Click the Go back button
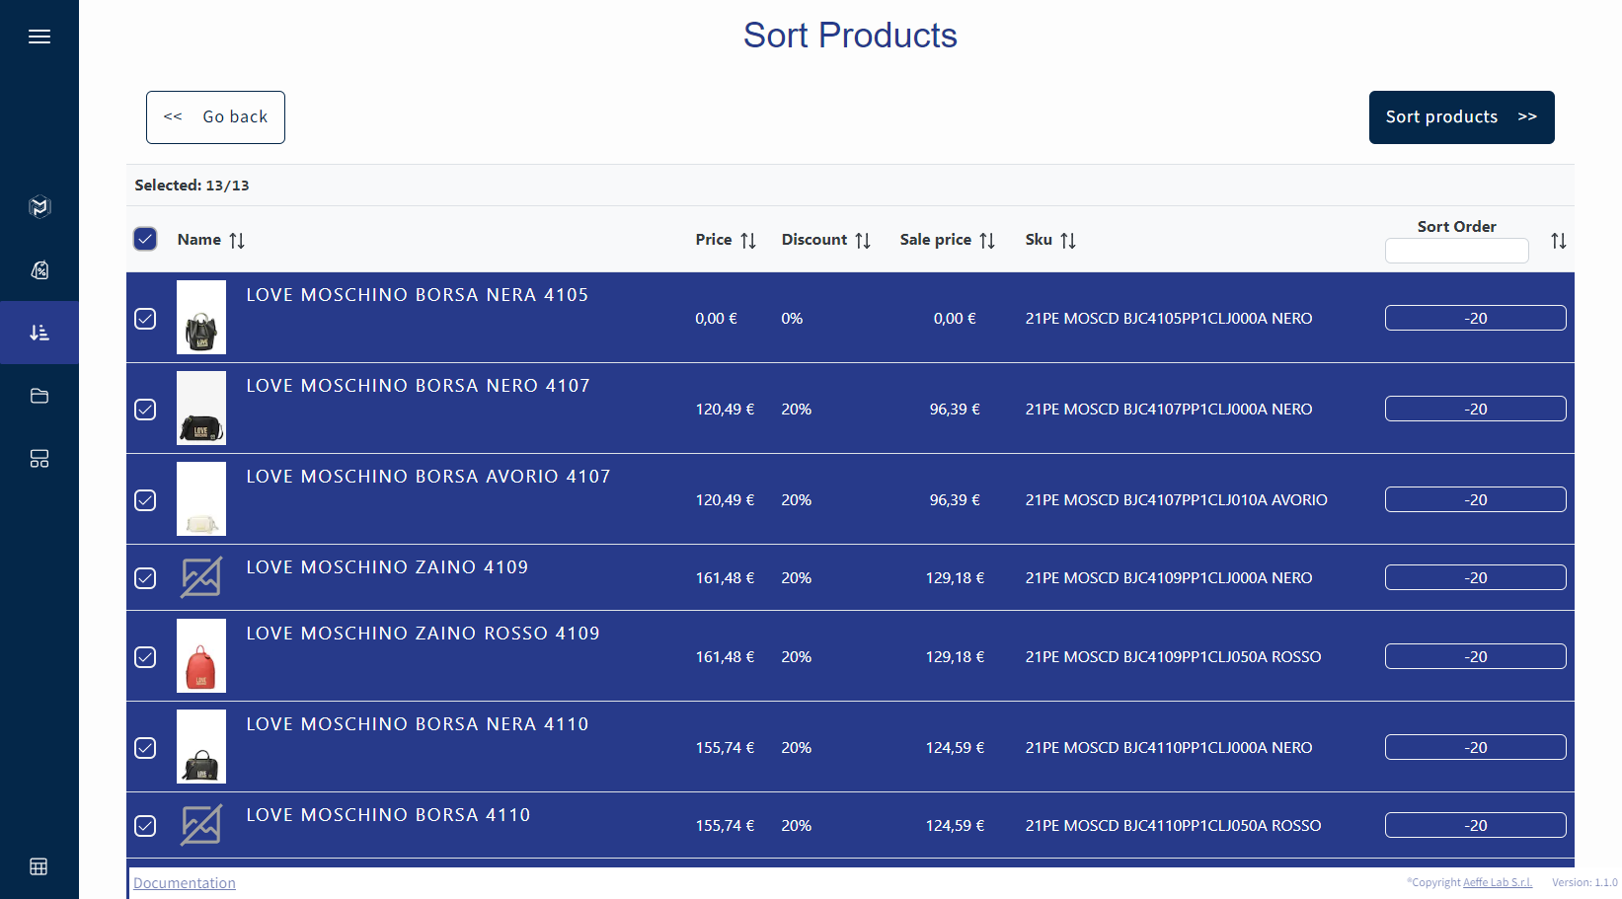Viewport: 1622px width, 899px height. point(215,117)
